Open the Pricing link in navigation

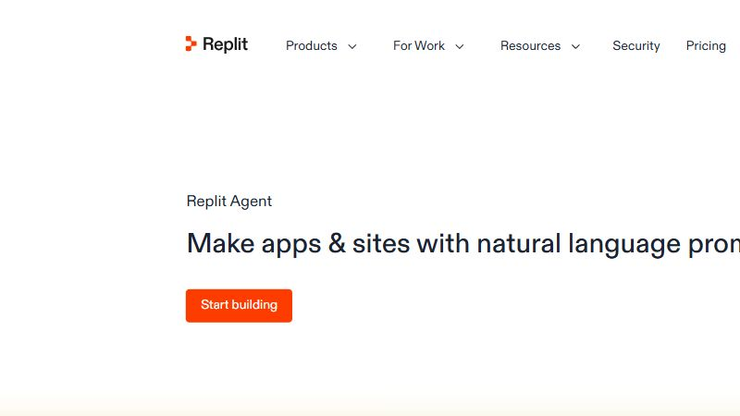[706, 45]
